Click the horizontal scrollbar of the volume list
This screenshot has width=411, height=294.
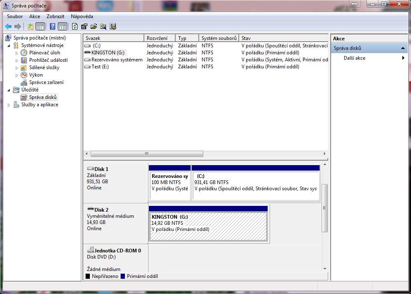[147, 154]
